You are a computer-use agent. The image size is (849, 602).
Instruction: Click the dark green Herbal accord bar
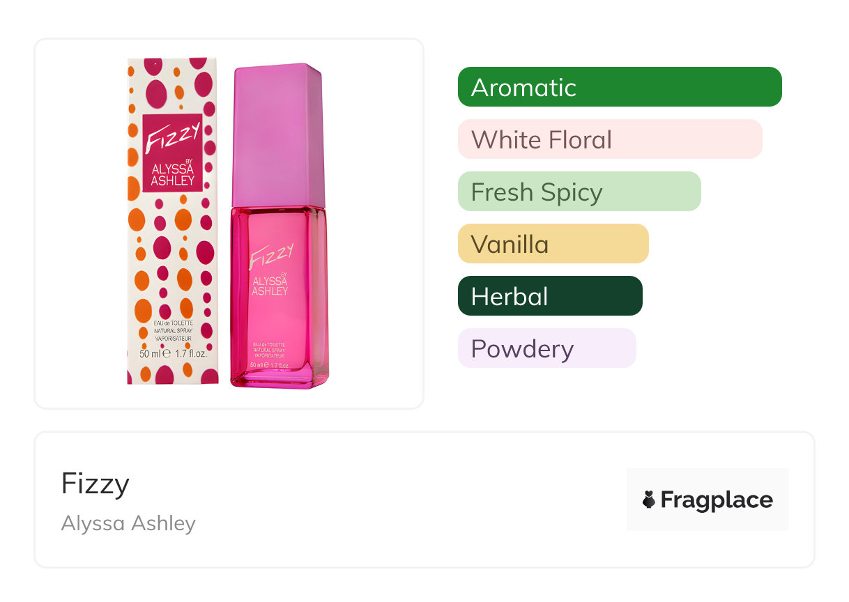(549, 296)
